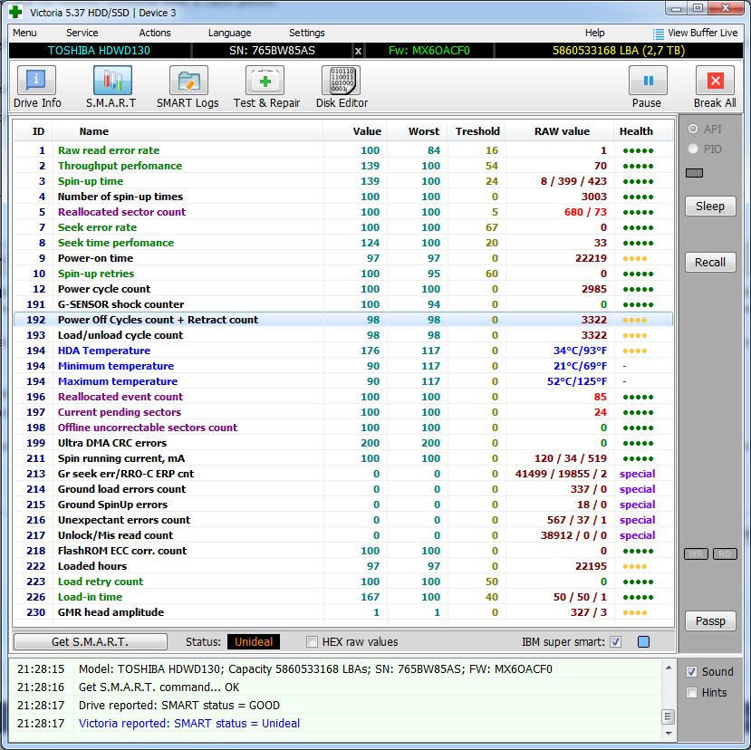Click the blue square next to IBM super smart
This screenshot has width=751, height=750.
[x=644, y=642]
